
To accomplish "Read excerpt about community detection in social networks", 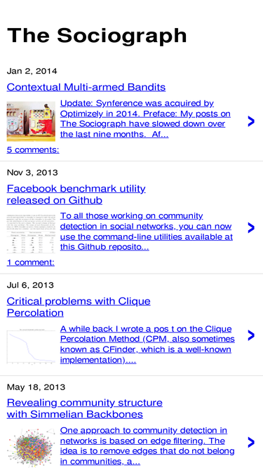I will pos(147,232).
